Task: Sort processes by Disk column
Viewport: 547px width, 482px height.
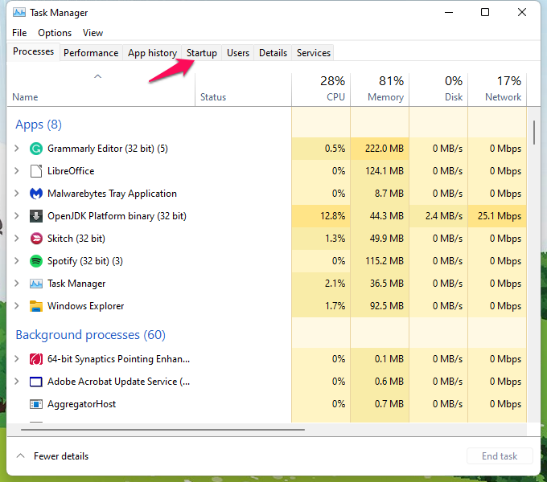Action: [x=438, y=89]
